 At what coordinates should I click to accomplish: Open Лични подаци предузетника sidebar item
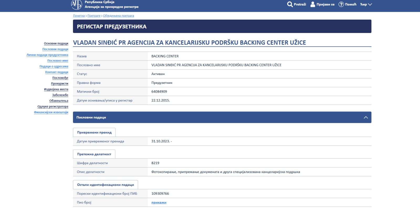(x=47, y=55)
